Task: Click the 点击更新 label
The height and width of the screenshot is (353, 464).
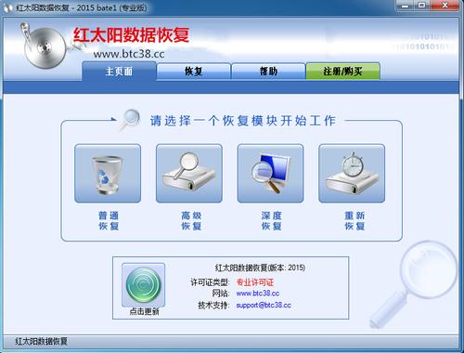Action: (x=144, y=311)
